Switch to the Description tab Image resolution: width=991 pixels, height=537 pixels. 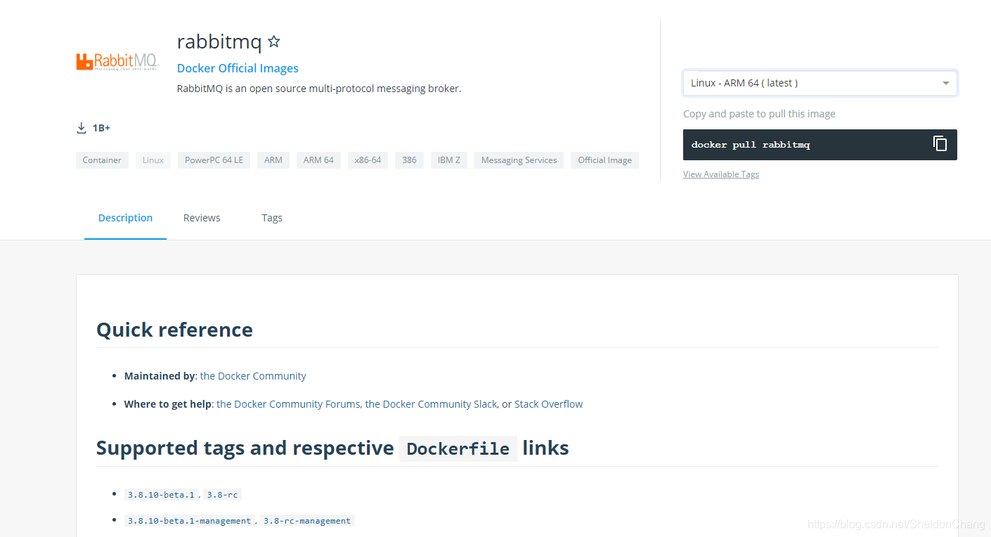point(125,218)
